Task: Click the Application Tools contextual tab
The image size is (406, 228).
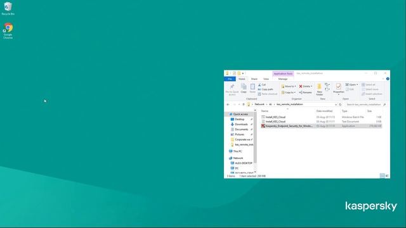Action: pos(283,73)
